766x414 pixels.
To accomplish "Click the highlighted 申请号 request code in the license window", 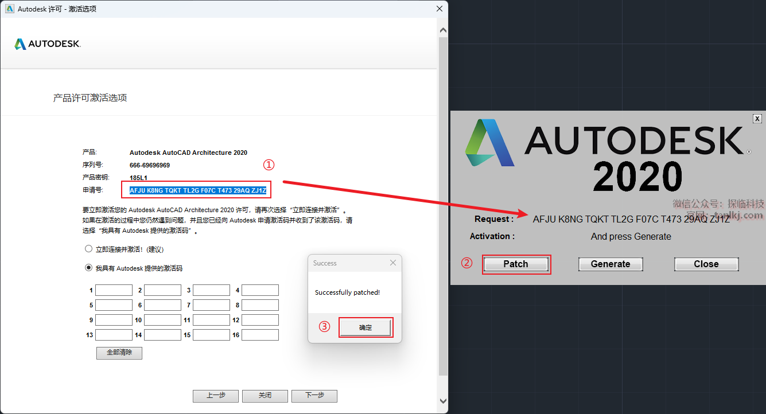I will (x=198, y=190).
